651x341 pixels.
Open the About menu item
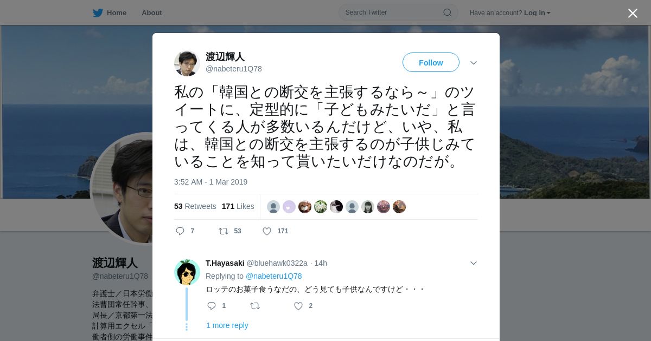coord(152,13)
